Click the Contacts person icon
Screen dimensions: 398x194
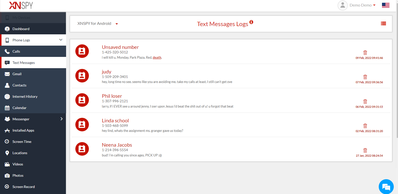[x=7, y=85]
